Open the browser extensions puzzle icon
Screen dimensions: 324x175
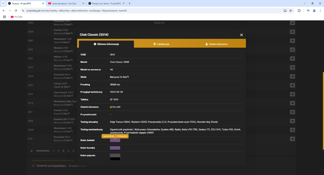(299, 11)
